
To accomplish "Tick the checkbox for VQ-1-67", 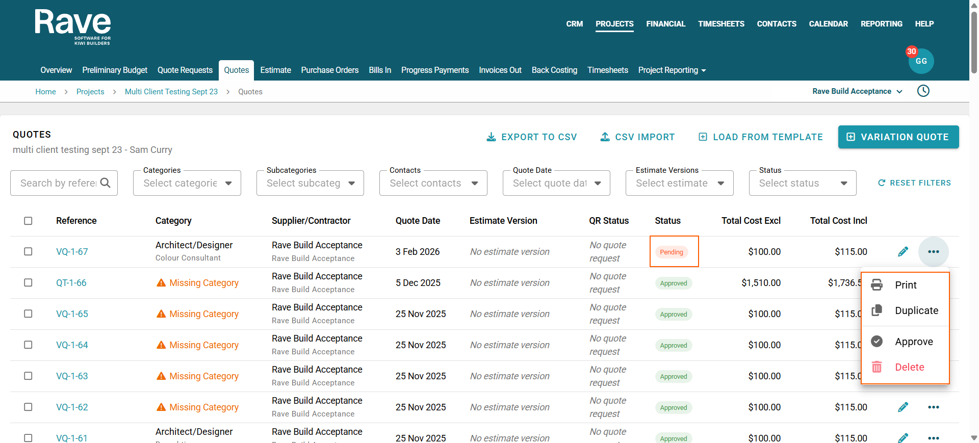I will click(28, 252).
